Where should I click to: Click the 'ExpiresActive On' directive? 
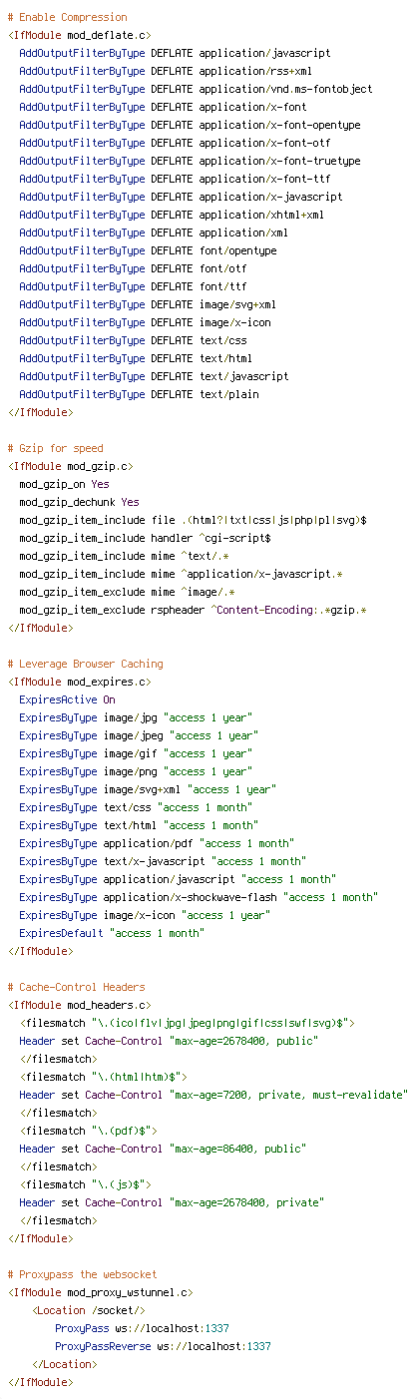[67, 699]
